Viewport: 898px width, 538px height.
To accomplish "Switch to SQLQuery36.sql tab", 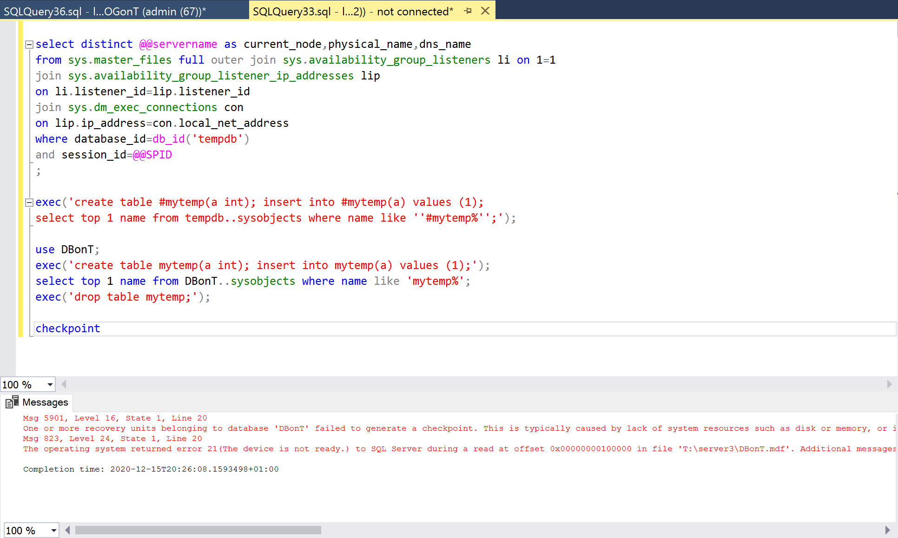I will click(x=105, y=12).
